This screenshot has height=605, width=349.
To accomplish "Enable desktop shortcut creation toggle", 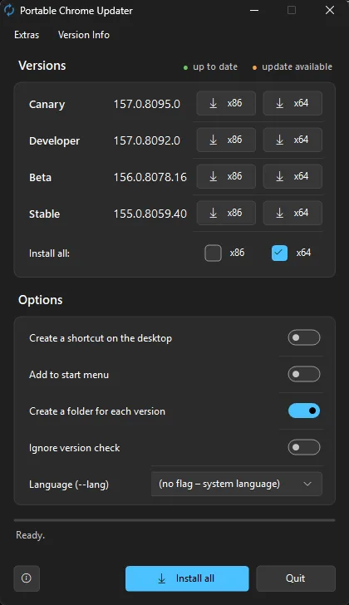I will pos(304,337).
